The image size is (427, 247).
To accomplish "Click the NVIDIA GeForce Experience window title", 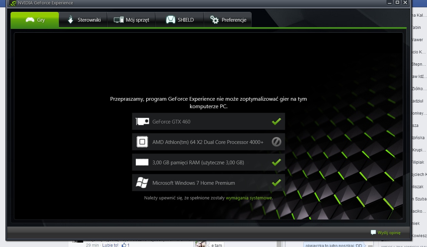I will coord(46,3).
